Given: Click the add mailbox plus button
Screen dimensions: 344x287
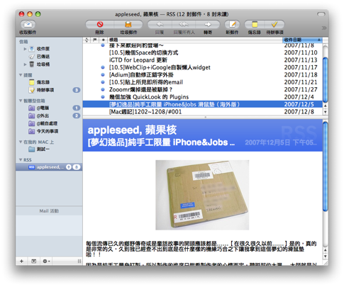Looking at the screenshot, I should (21, 261).
